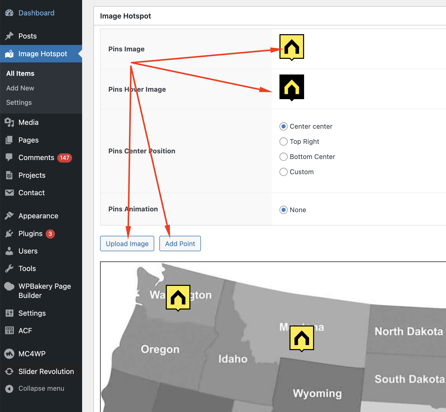Click the Pins Animation label
Viewport: 446px width, 412px height.
point(133,209)
